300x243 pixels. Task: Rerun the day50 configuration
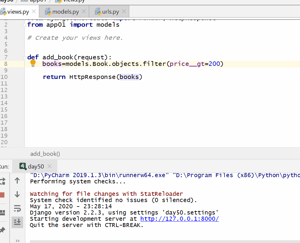[x=2, y=181]
